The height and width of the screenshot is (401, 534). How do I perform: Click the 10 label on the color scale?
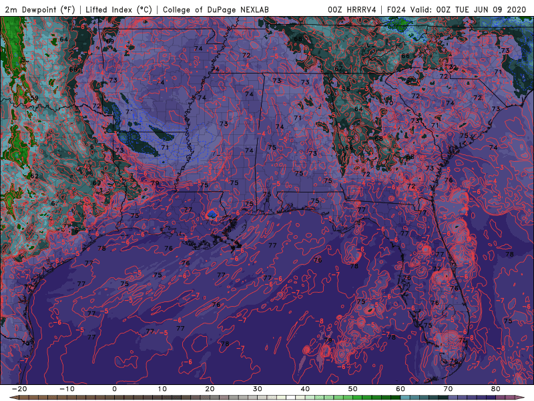(162, 389)
